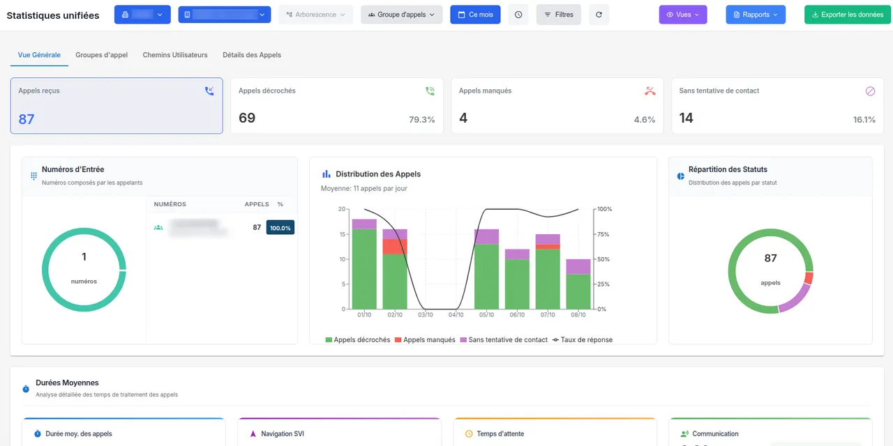Click the filter lines icon in Filtres
893x446 pixels.
coord(548,15)
